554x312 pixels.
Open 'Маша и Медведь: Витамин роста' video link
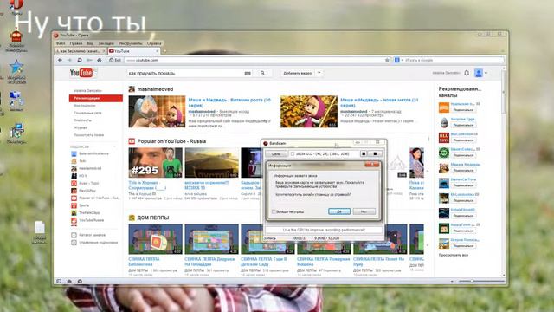[x=229, y=102]
